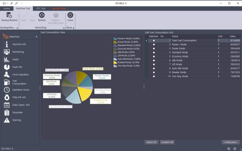Select the Fuel Consumption pump icon
The height and width of the screenshot is (151, 242).
click(6, 82)
